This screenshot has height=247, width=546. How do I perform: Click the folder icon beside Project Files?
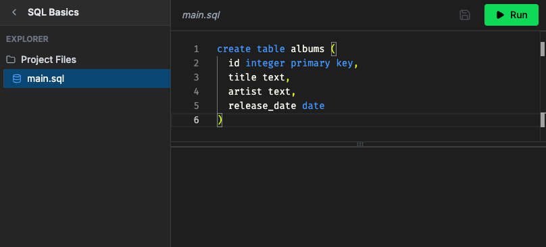(x=11, y=60)
